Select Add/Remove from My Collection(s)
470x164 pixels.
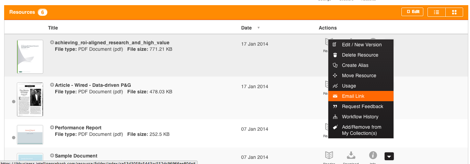361,130
